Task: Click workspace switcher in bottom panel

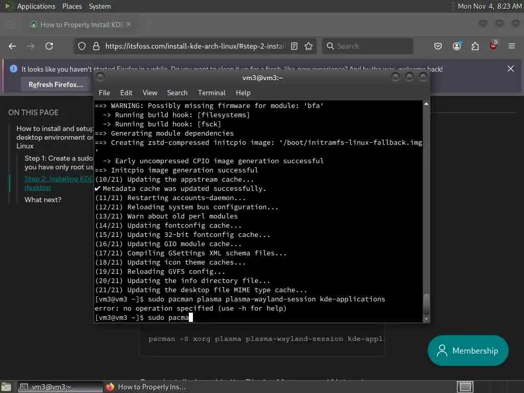Action: pyautogui.click(x=465, y=387)
